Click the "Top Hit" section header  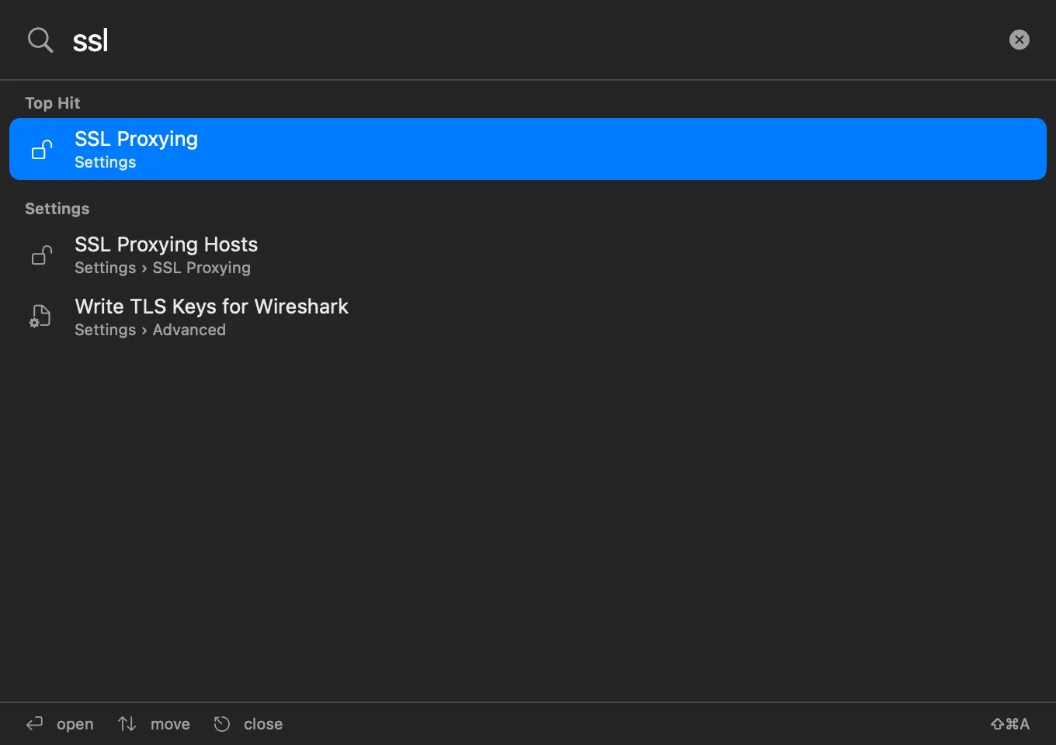pos(52,103)
